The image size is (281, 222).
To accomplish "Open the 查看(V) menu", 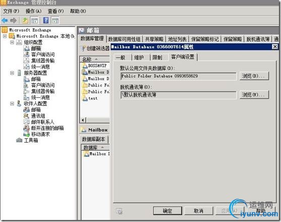I will [x=55, y=11].
